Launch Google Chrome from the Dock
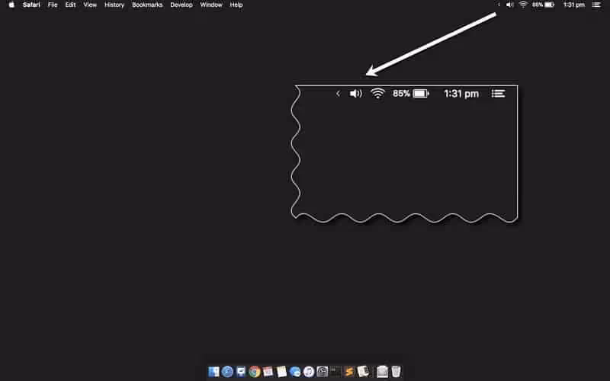 (255, 372)
